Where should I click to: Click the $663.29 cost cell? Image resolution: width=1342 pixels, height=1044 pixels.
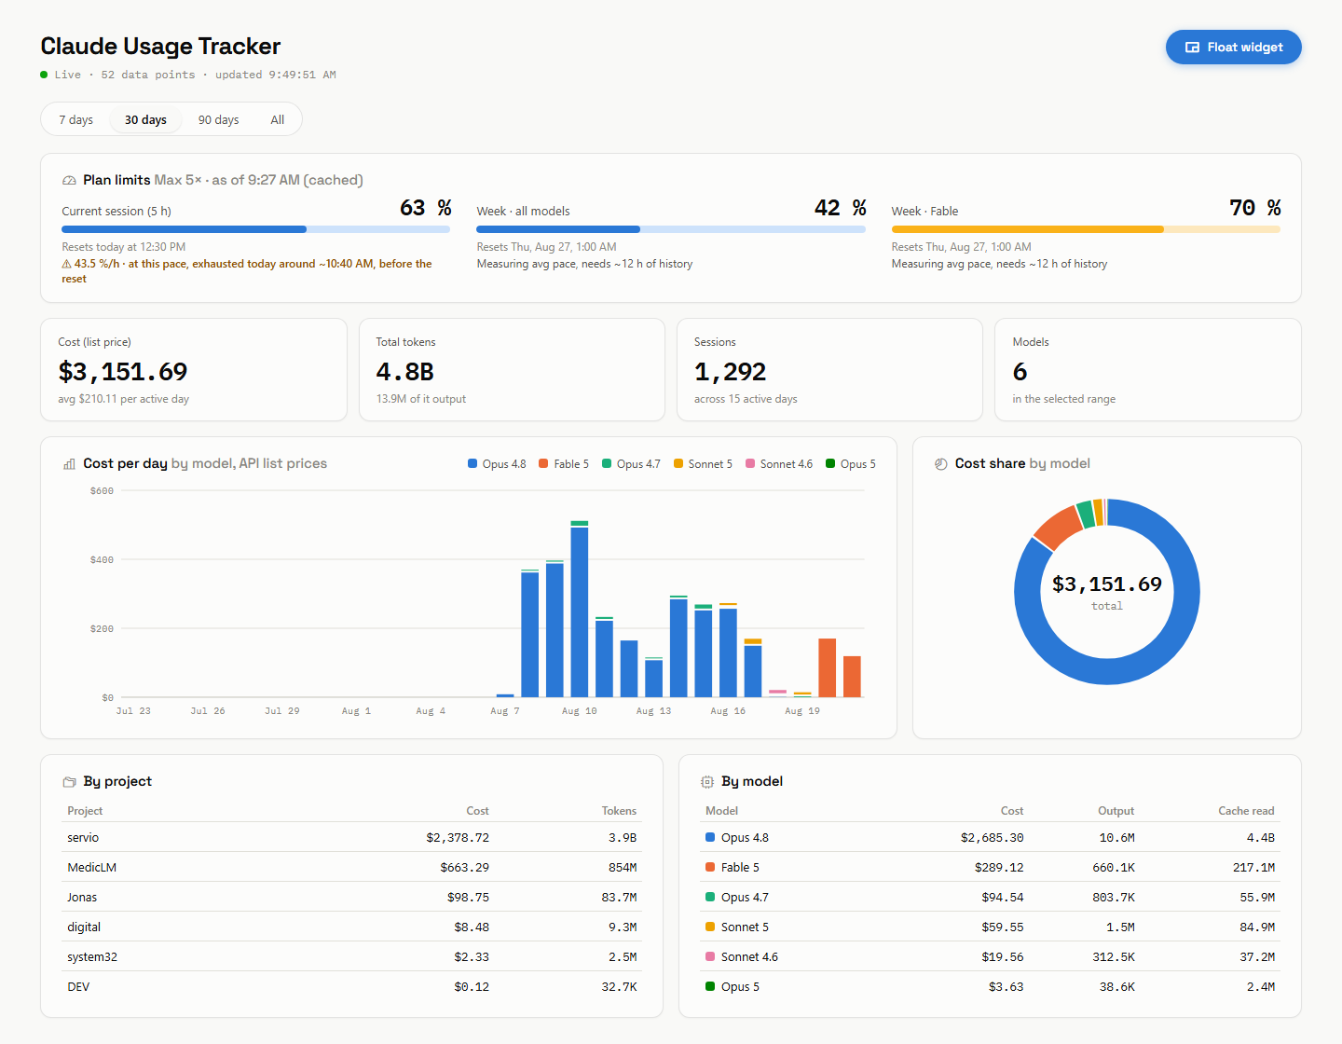465,868
